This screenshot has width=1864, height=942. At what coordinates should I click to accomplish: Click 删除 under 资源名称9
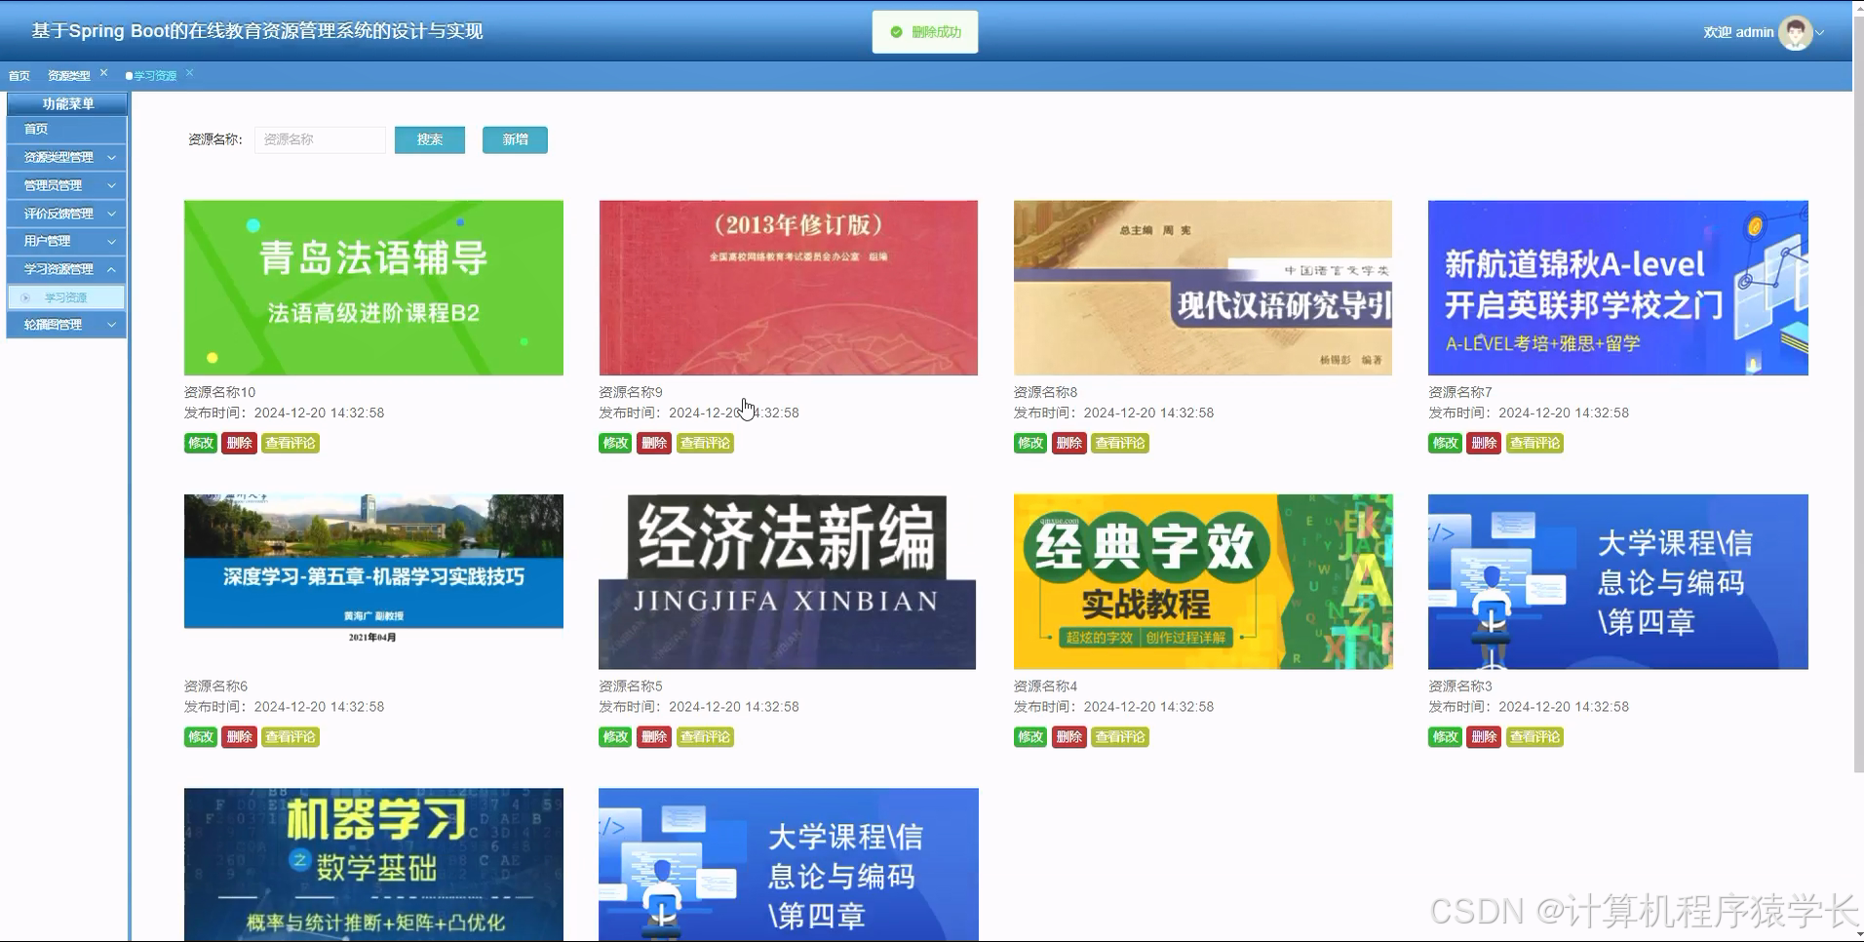tap(653, 442)
